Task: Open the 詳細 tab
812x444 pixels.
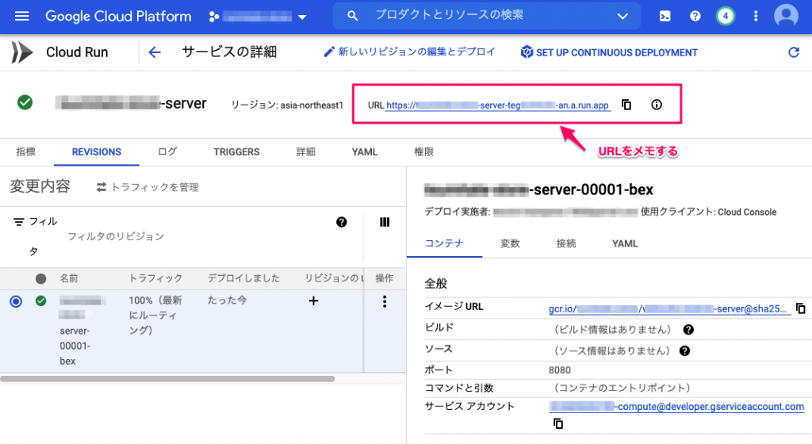Action: pyautogui.click(x=305, y=151)
